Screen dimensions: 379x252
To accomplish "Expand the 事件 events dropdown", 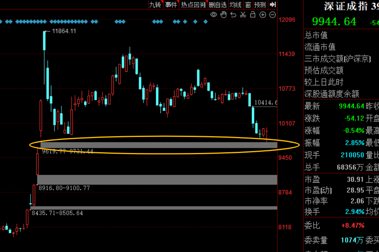I will (171, 5).
